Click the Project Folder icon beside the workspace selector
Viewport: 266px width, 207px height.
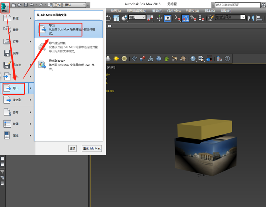coord(50,5)
